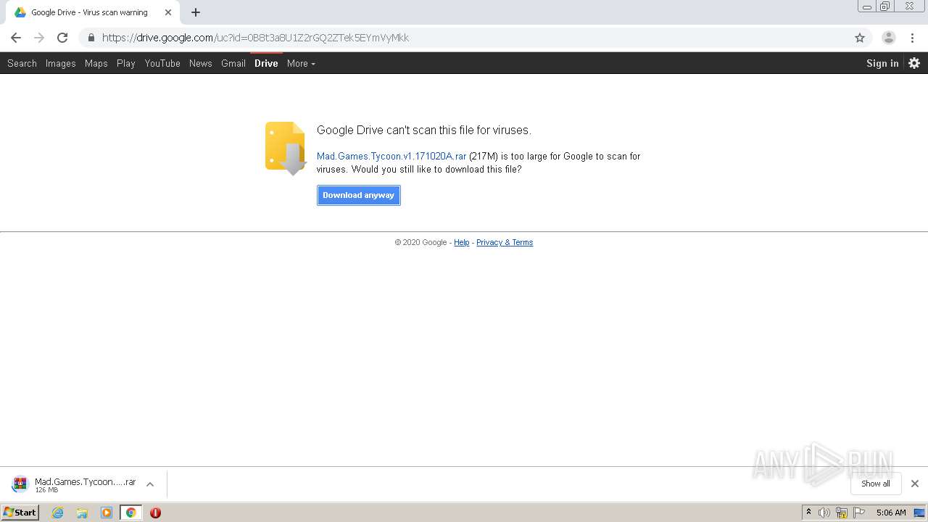Viewport: 928px width, 522px height.
Task: Open Gmail in Google bar
Action: (233, 63)
